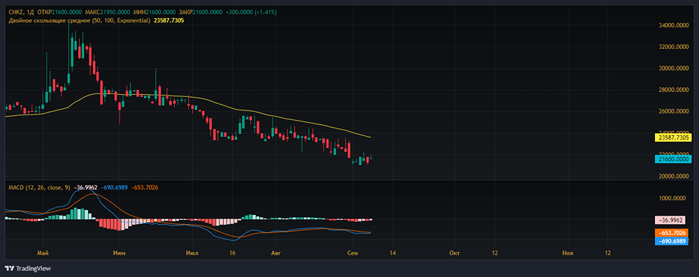Click the 16 date label on time axis
Screen dimensions: 699x277
tap(232, 253)
